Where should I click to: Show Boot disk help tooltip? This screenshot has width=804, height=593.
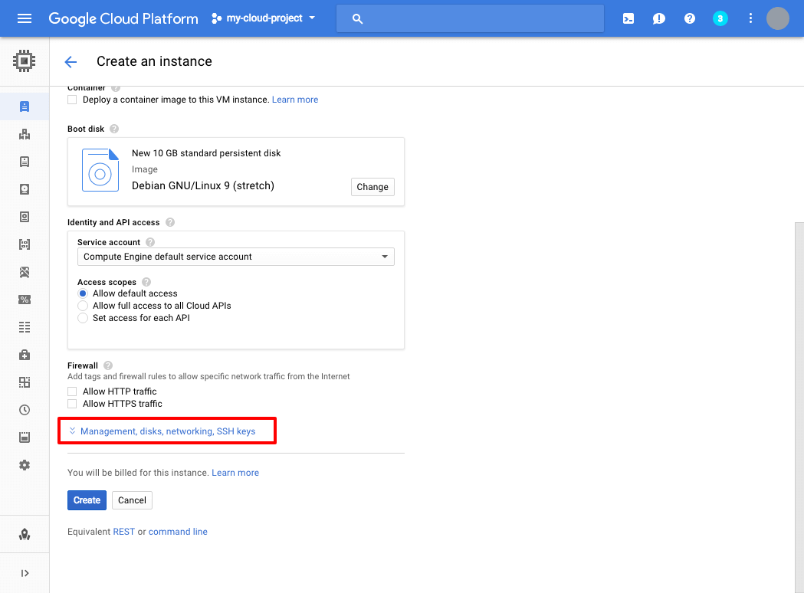[114, 129]
